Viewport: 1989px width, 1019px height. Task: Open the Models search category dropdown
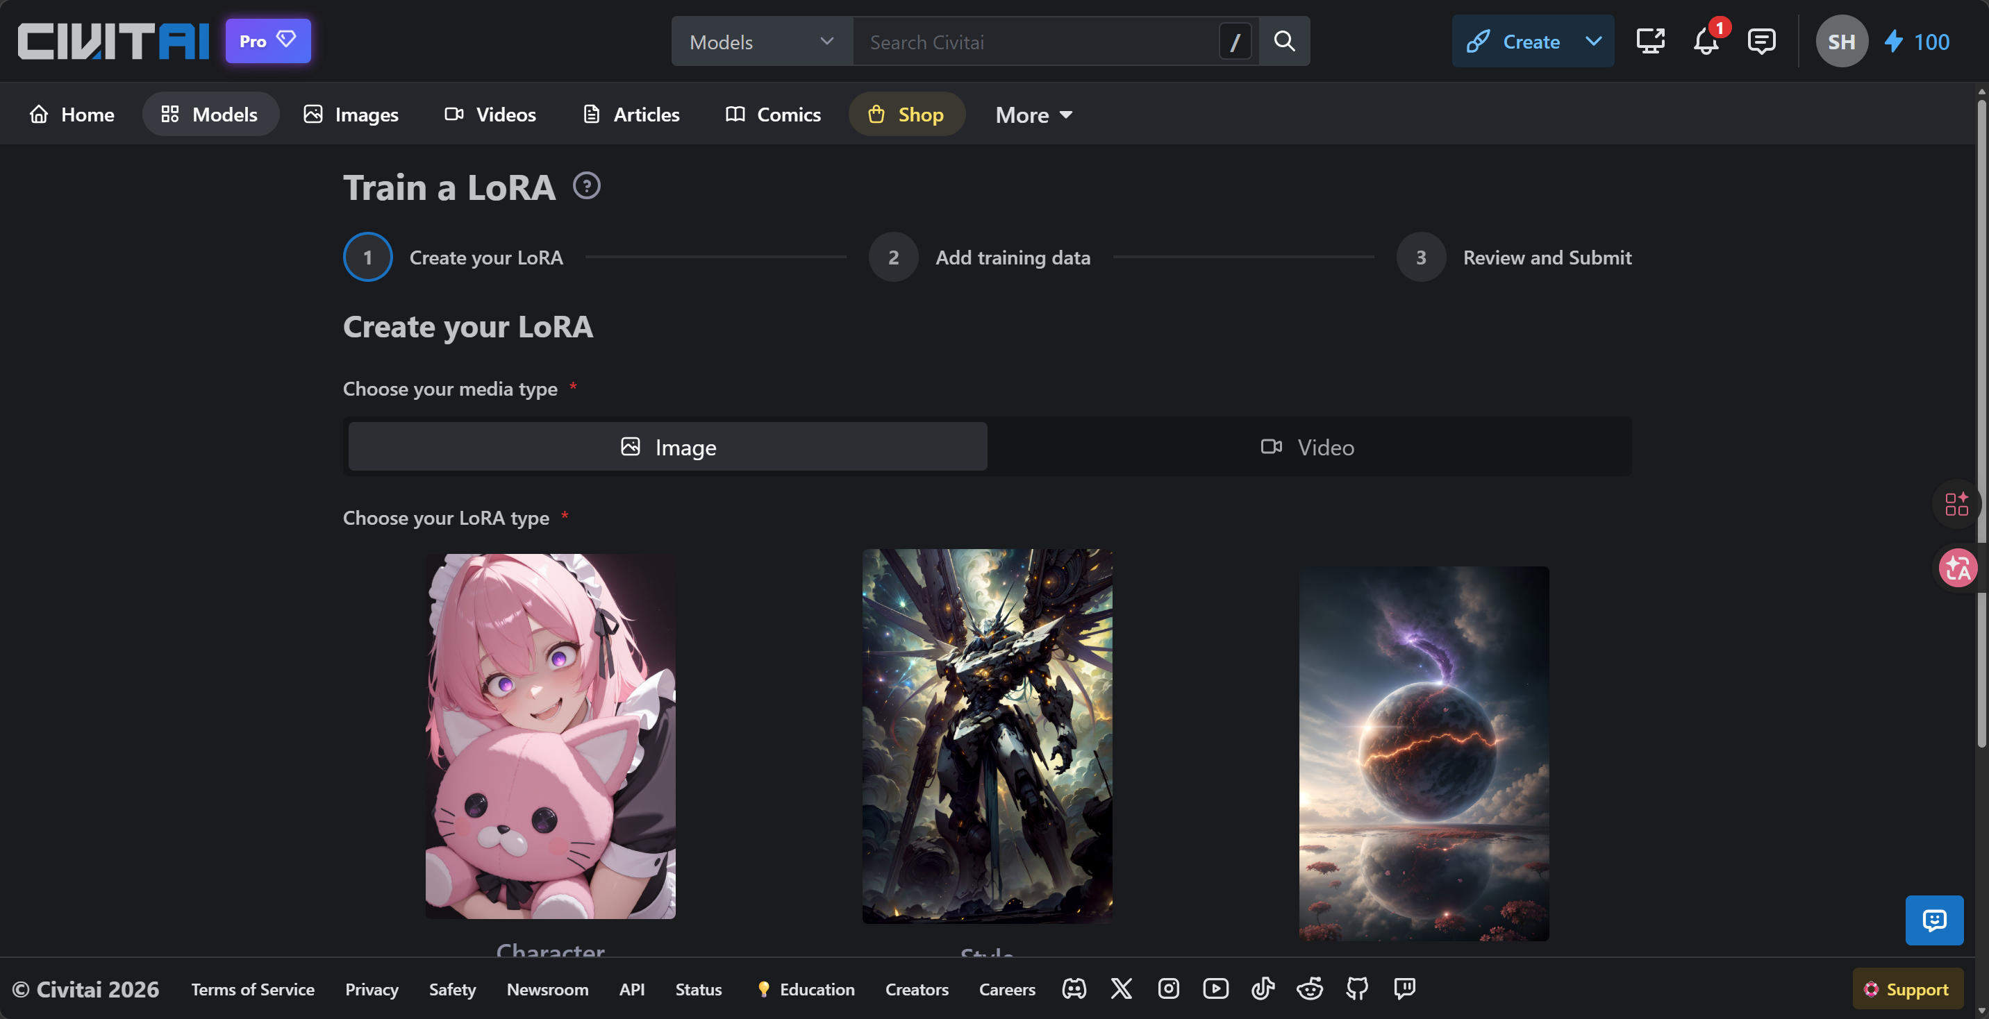(761, 42)
